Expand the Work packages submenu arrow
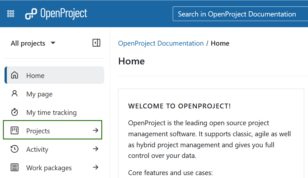This screenshot has height=178, width=308. click(95, 168)
